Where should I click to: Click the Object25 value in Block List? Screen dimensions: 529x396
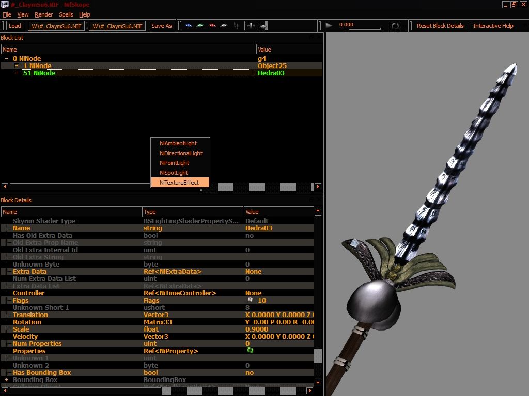click(x=272, y=65)
